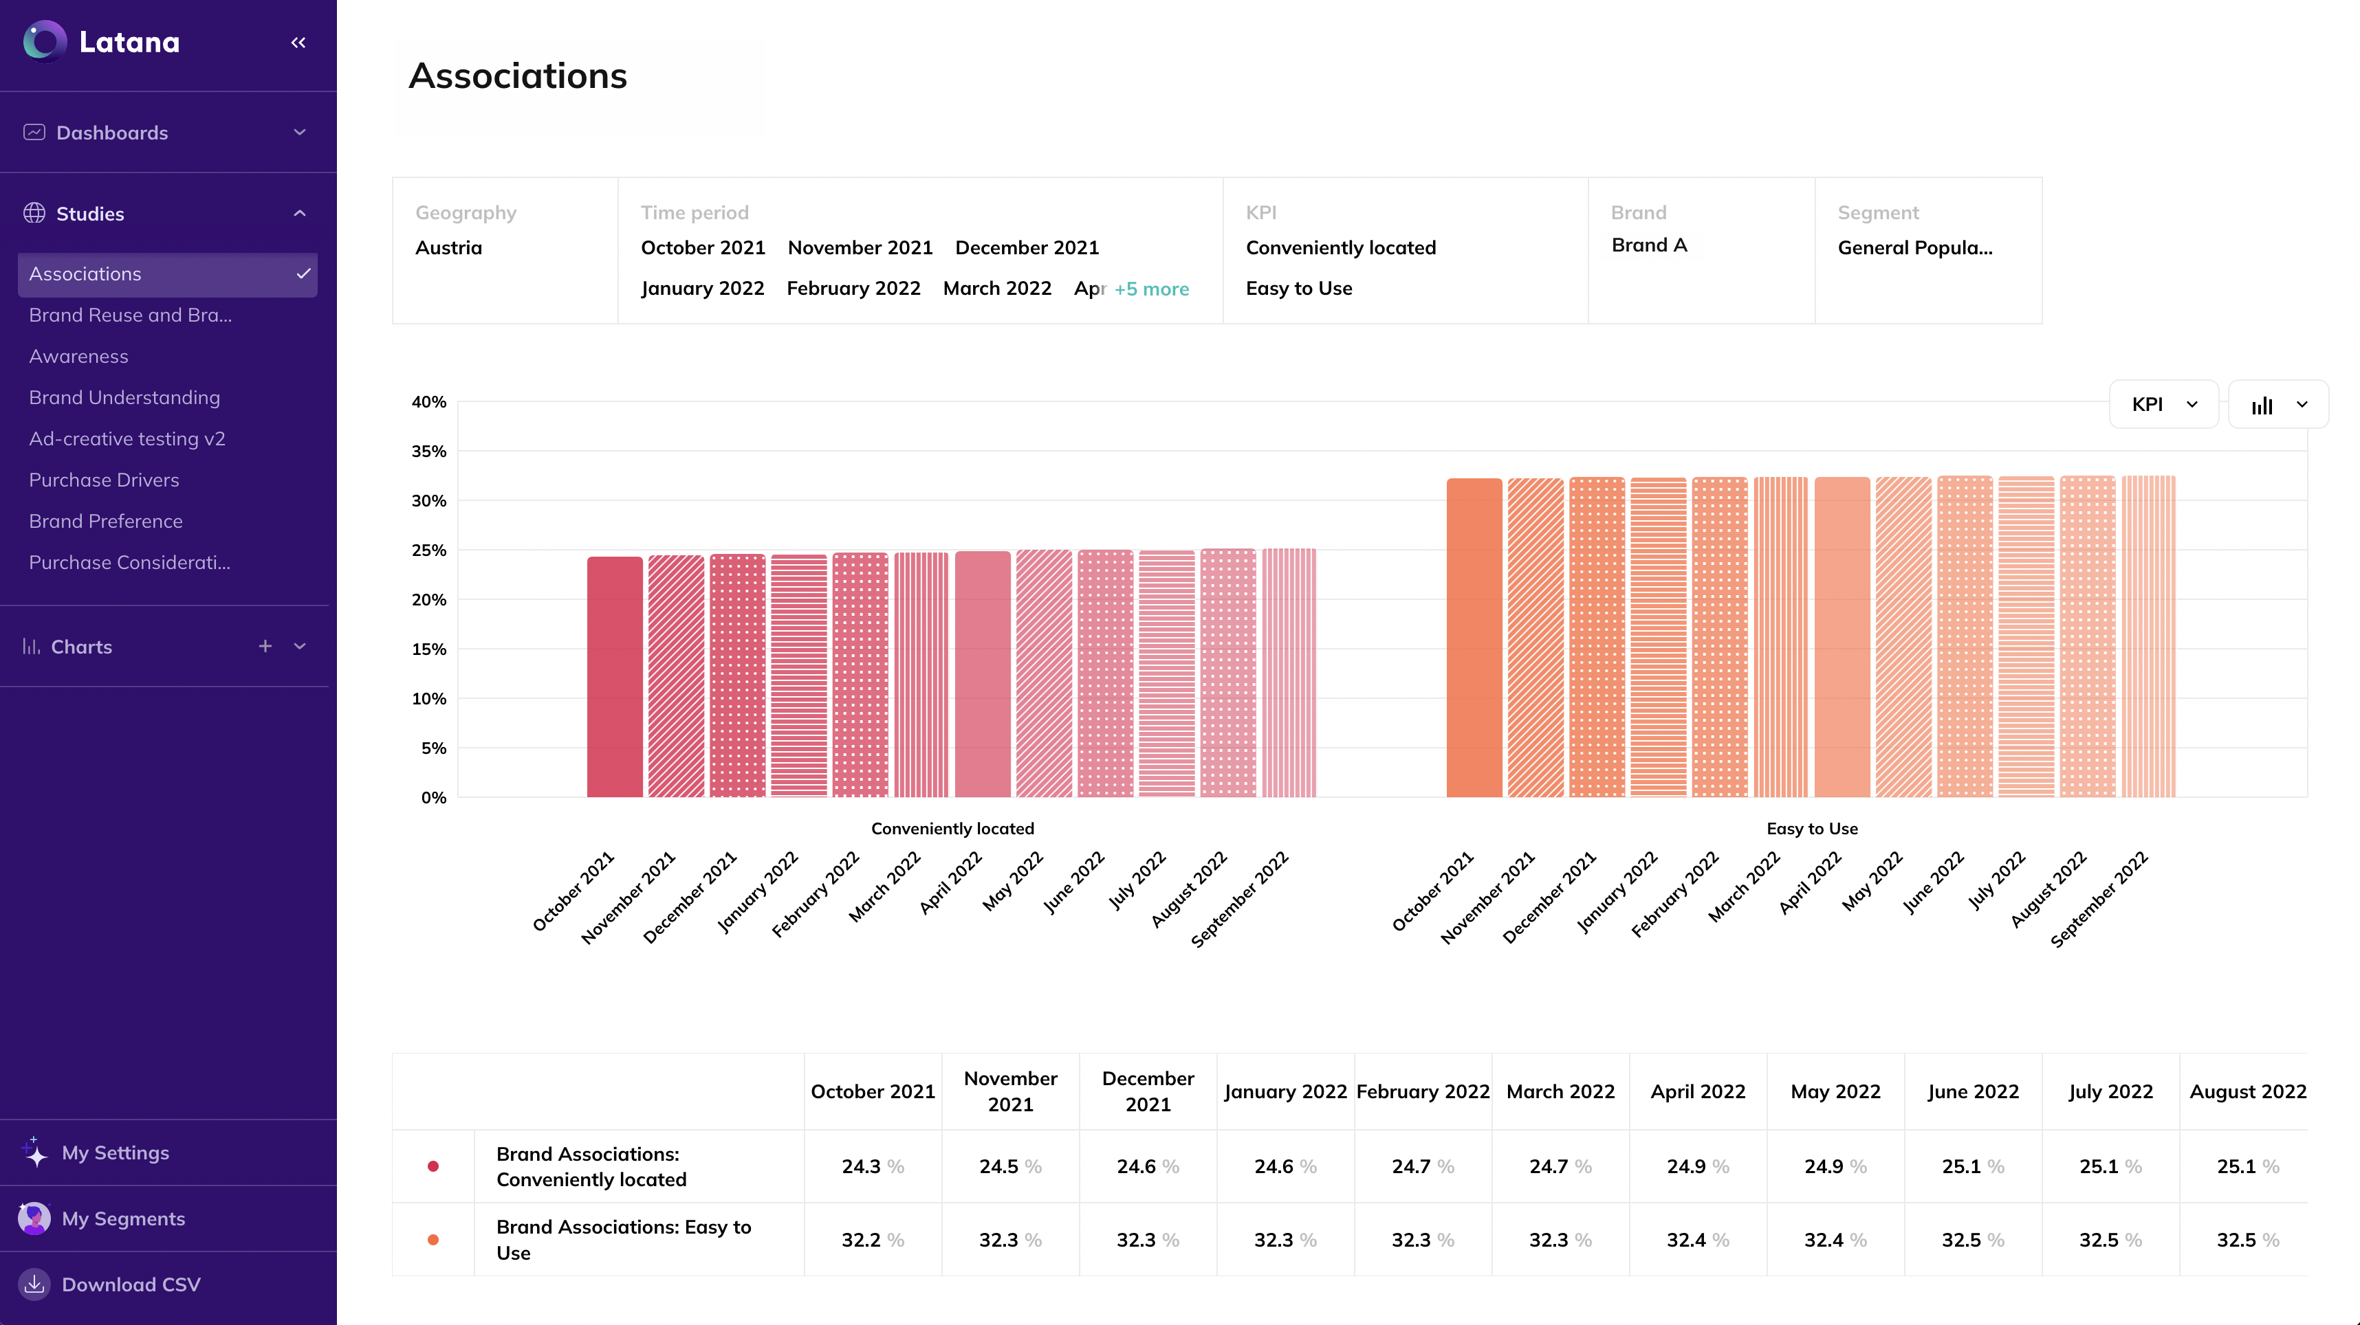Collapse sidebar with double-chevron icon

coord(298,42)
